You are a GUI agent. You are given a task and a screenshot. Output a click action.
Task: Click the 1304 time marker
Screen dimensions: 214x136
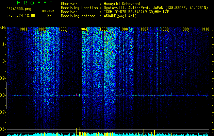click(x=83, y=29)
